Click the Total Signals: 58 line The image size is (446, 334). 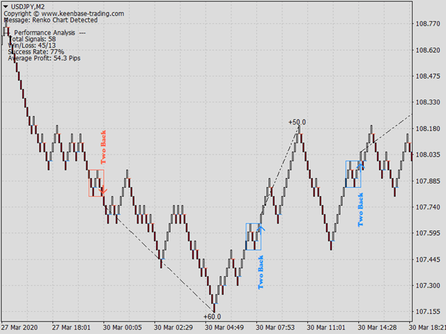pyautogui.click(x=33, y=39)
